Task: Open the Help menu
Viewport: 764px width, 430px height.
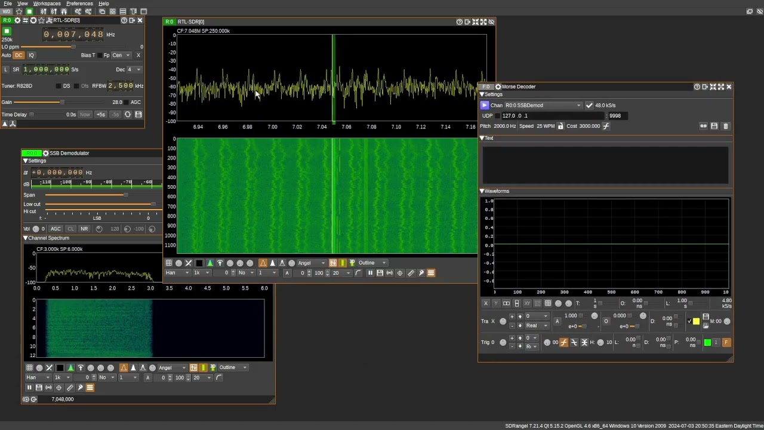Action: pyautogui.click(x=104, y=4)
